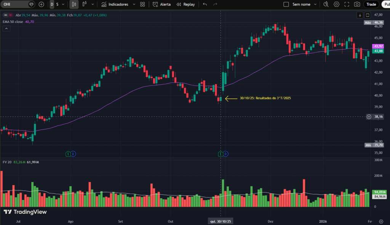Enter fullscreen mode via expand icon

click(x=347, y=4)
